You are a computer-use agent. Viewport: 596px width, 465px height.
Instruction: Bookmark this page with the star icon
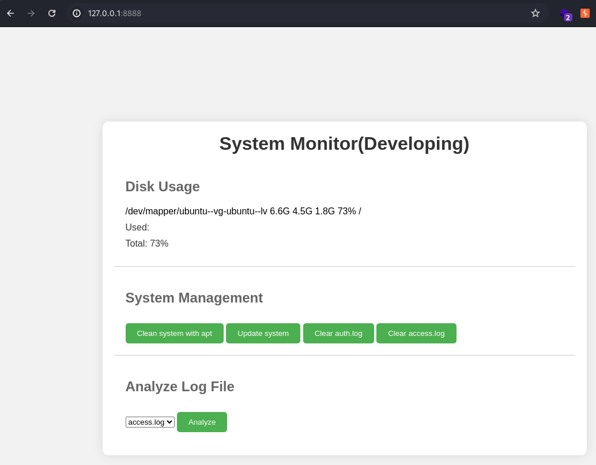point(535,13)
